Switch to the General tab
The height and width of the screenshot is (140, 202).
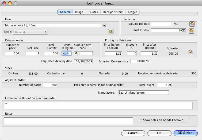click(65, 12)
